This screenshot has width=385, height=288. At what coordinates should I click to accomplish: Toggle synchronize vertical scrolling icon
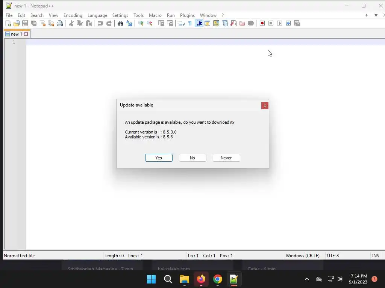point(161,23)
